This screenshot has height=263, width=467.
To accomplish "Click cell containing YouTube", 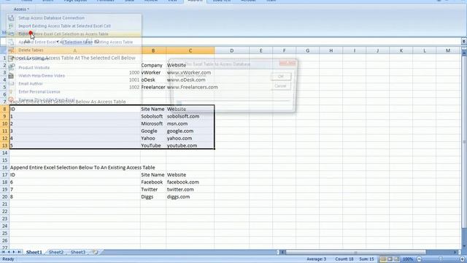I will (153, 145).
